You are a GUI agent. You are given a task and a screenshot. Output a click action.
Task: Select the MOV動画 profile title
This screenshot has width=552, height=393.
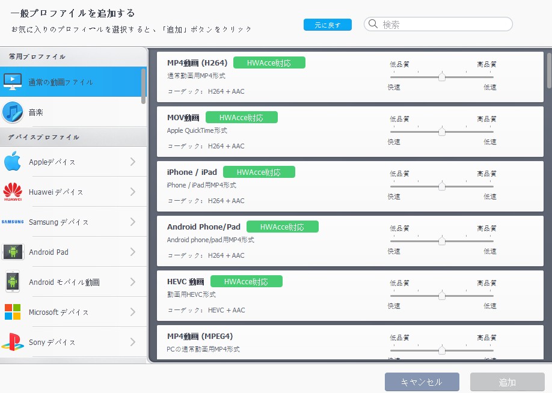tap(183, 118)
